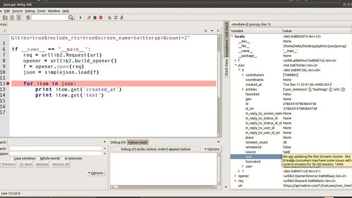The height and width of the screenshot is (198, 352).
Task: Switch to the Python Shell tab
Action: 137,142
